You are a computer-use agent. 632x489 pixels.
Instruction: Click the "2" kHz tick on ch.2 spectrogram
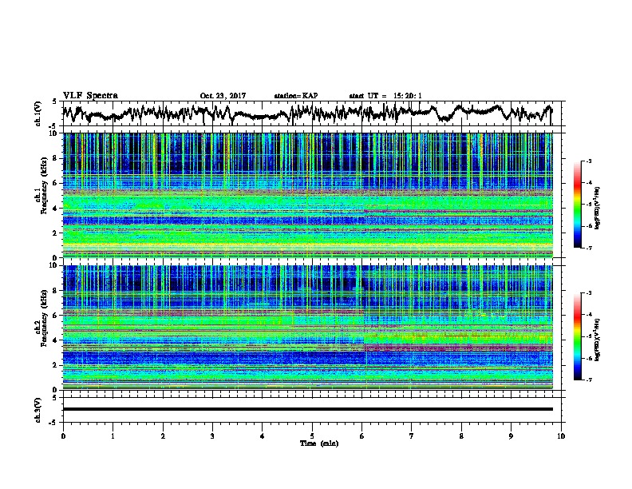click(56, 365)
